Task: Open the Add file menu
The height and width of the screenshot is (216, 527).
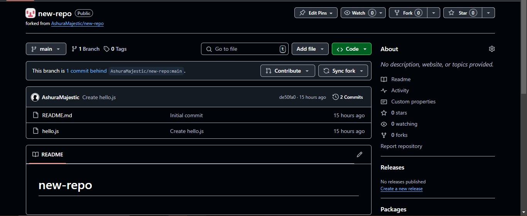Action: click(x=310, y=49)
